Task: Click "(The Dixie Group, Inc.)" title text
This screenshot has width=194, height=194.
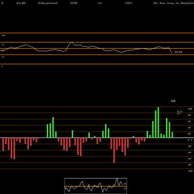Action: tap(166, 3)
